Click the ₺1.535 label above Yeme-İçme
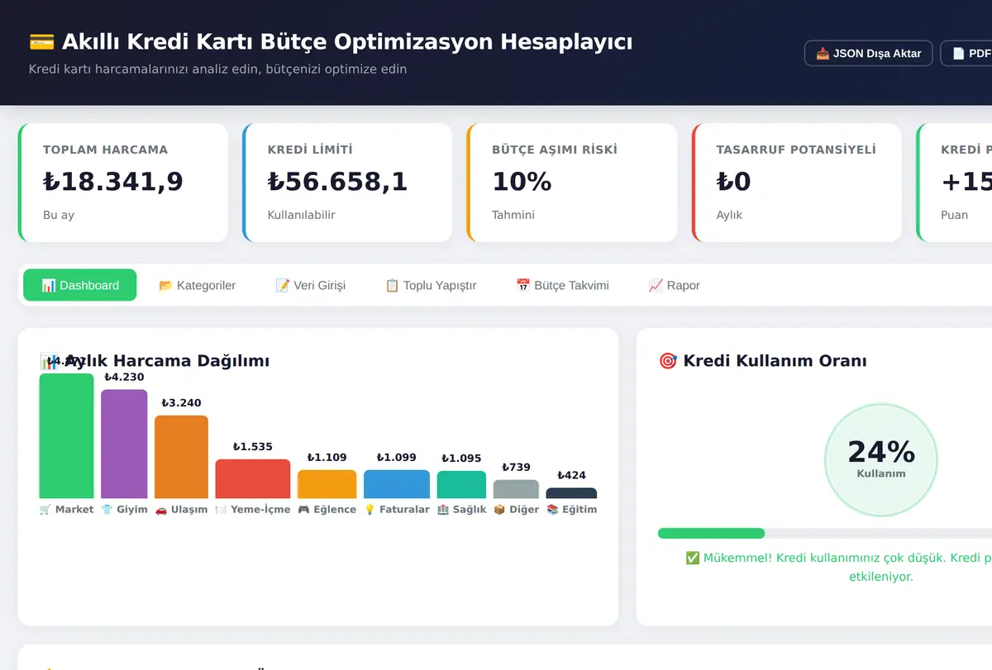The width and height of the screenshot is (992, 670). [253, 447]
